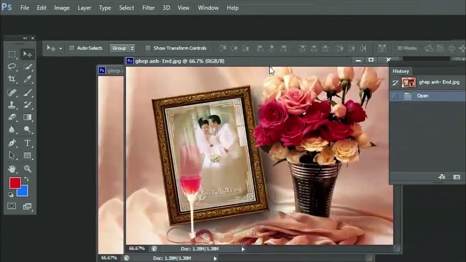Select the Eraser tool

12,117
